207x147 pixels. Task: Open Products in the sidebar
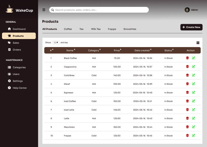coord(19,36)
